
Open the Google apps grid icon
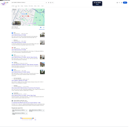(x=122, y=3)
